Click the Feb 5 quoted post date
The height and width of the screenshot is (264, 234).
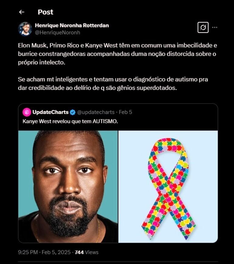pyautogui.click(x=125, y=112)
